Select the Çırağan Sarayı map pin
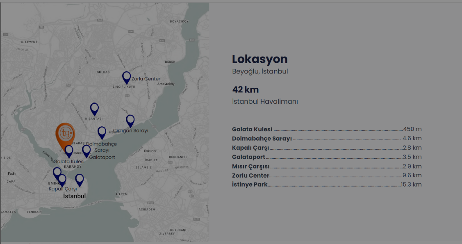Viewport: 462px width, 244px height. [x=130, y=120]
